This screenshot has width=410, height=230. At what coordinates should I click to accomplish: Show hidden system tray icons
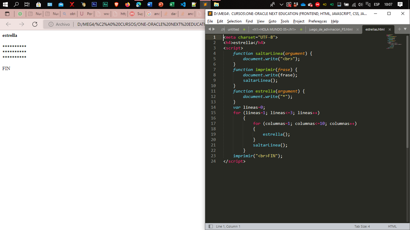(281, 4)
